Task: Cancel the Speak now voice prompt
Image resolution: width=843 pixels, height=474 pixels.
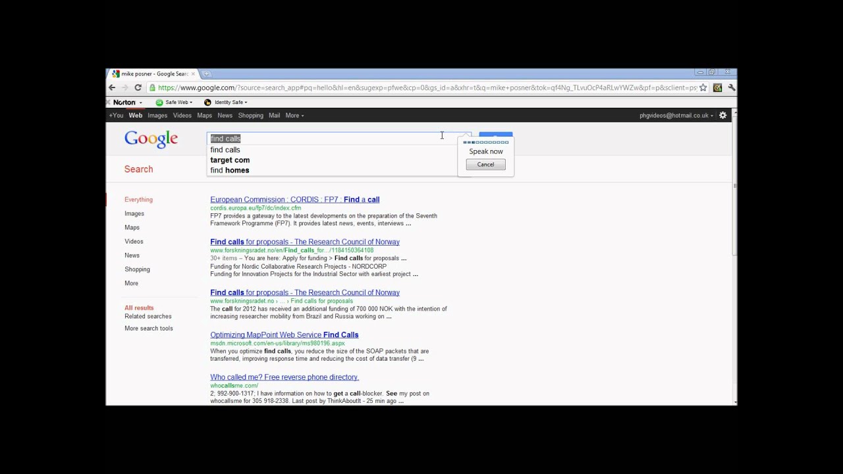Action: [x=485, y=165]
